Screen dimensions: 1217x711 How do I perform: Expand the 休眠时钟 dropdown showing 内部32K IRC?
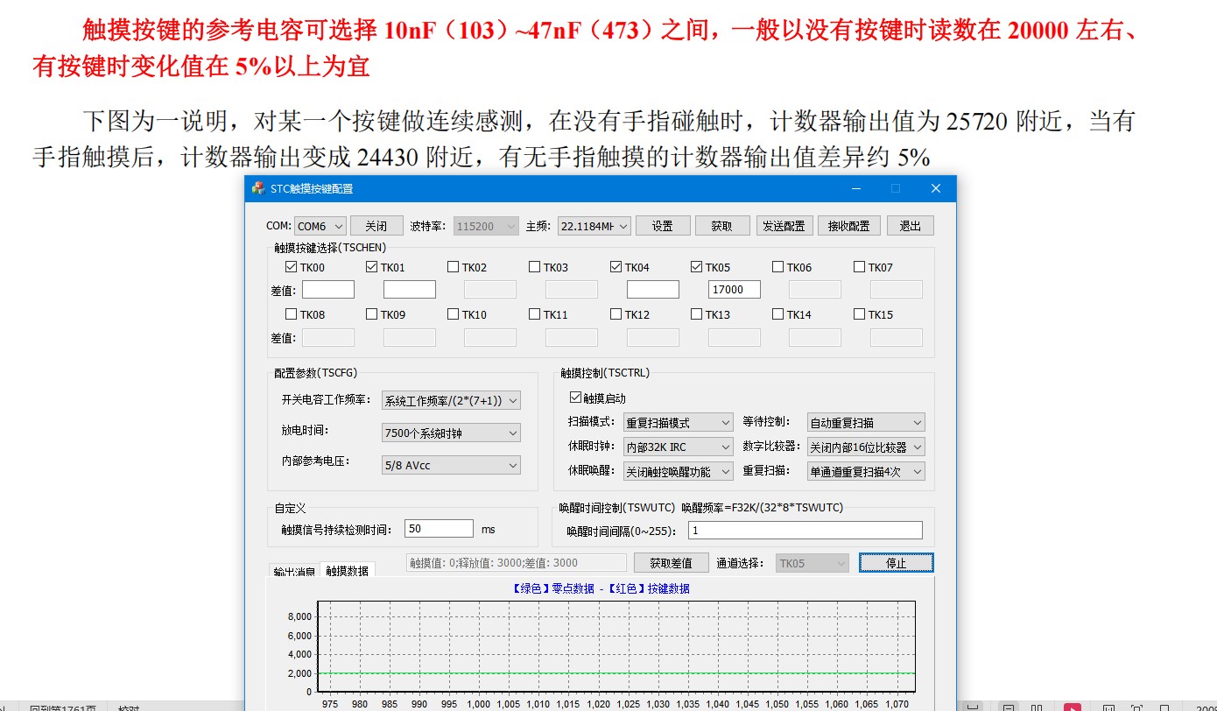tap(679, 447)
